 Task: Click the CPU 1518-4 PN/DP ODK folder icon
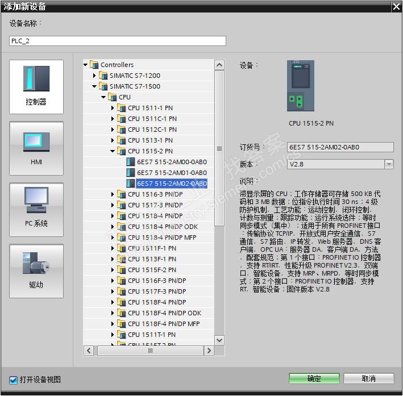[x=121, y=227]
